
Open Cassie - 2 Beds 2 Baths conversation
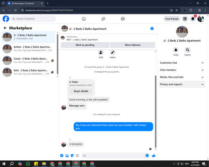(x=28, y=61)
